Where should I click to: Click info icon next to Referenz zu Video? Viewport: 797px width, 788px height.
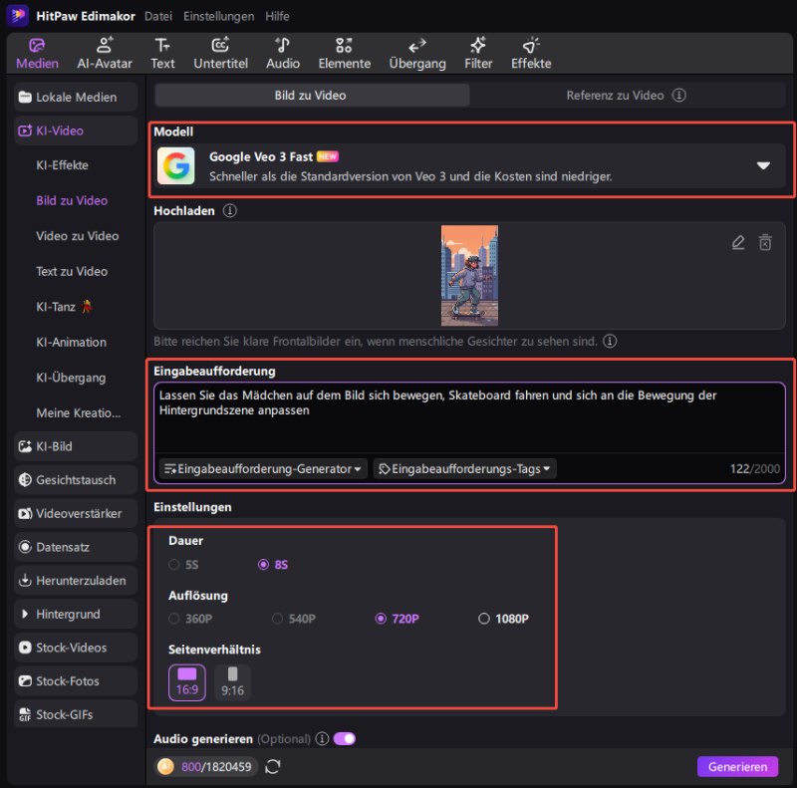click(679, 95)
